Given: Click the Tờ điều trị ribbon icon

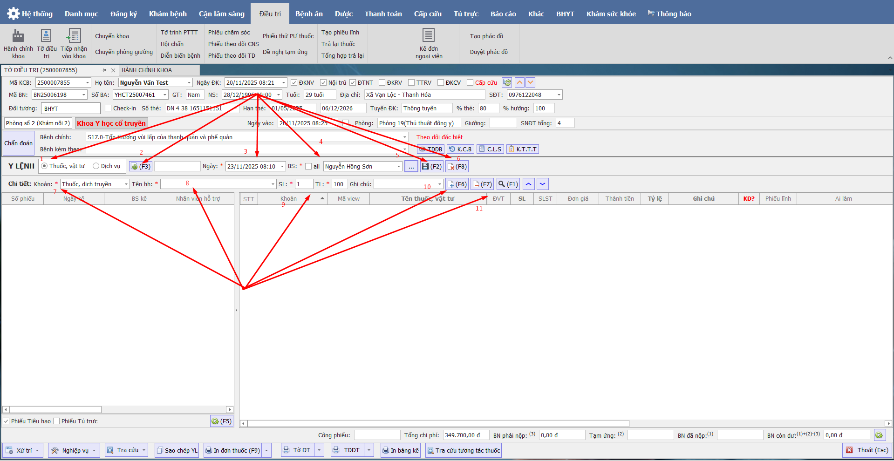Looking at the screenshot, I should 46,36.
